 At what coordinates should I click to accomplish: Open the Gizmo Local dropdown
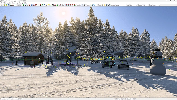point(156,5)
